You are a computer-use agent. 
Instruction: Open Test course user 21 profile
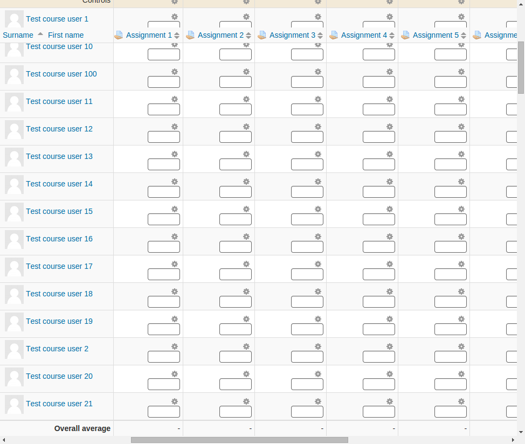tap(59, 404)
